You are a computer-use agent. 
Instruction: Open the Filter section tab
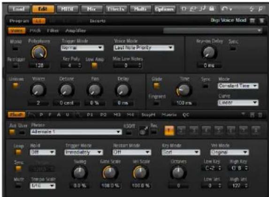click(x=53, y=31)
